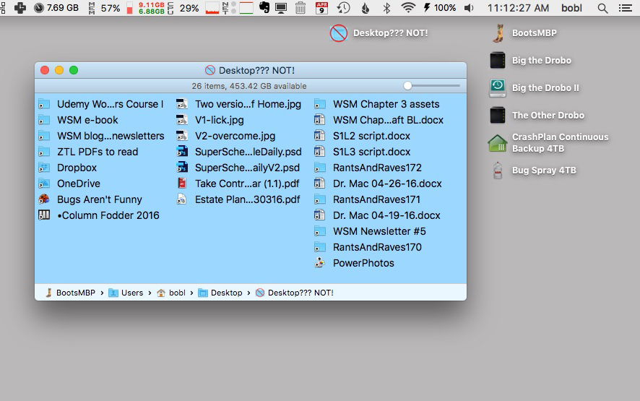Adjust the icon size slider knob
This screenshot has height=401, width=640.
(407, 85)
